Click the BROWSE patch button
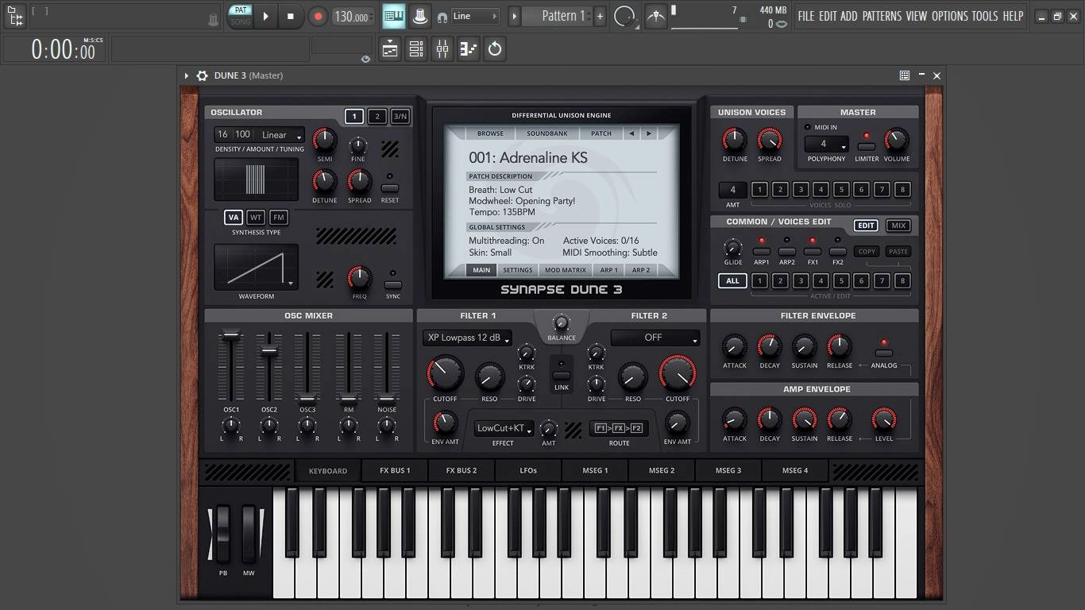Screen dimensions: 1085x610 coord(490,133)
